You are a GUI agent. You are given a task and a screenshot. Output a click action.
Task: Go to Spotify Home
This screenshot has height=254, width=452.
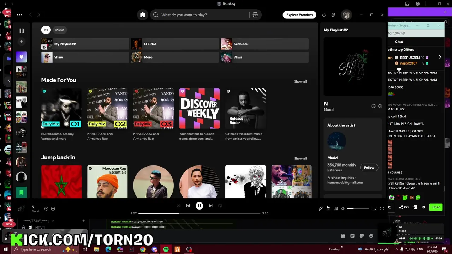[x=143, y=15]
